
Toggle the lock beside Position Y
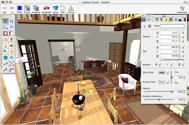click(x=183, y=37)
